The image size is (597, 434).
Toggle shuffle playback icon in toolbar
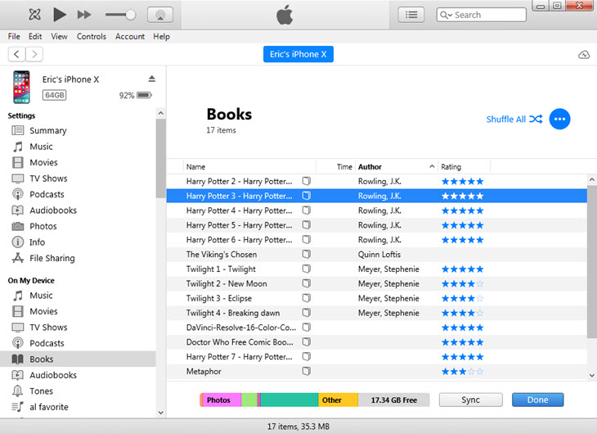click(x=34, y=15)
